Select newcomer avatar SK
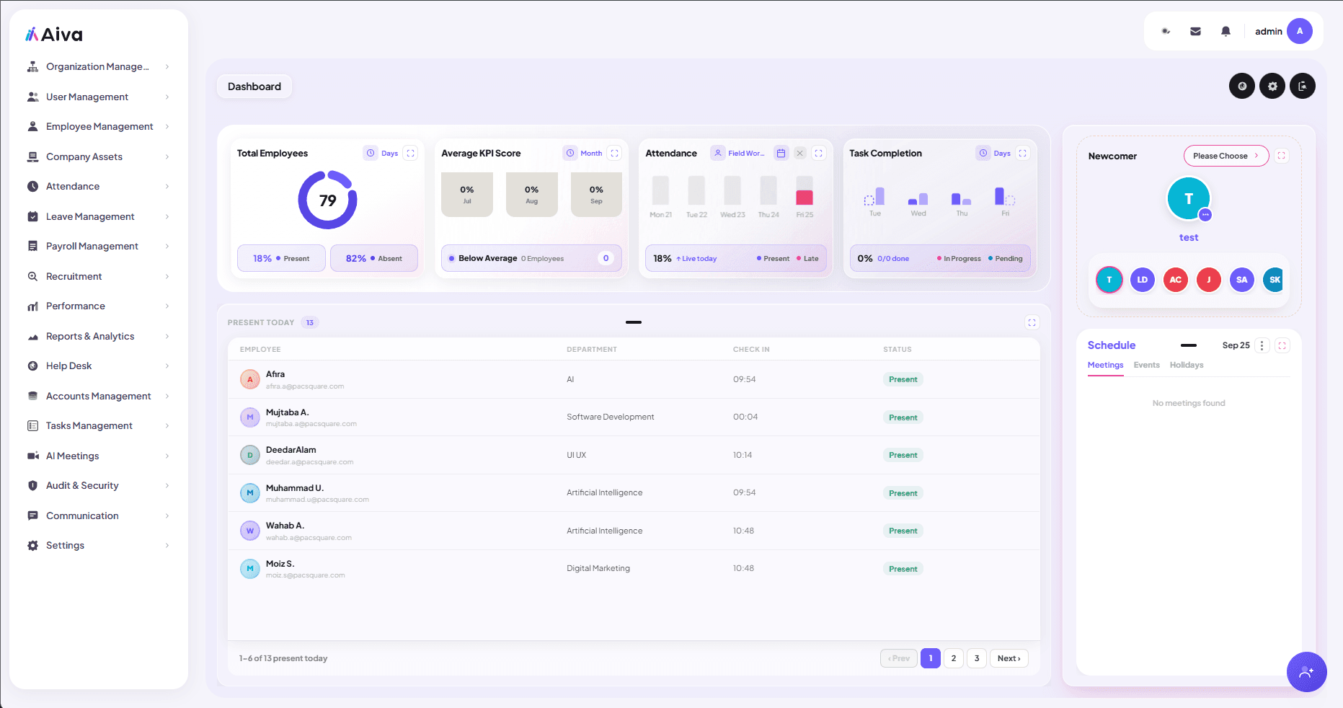The width and height of the screenshot is (1343, 708). click(x=1274, y=280)
